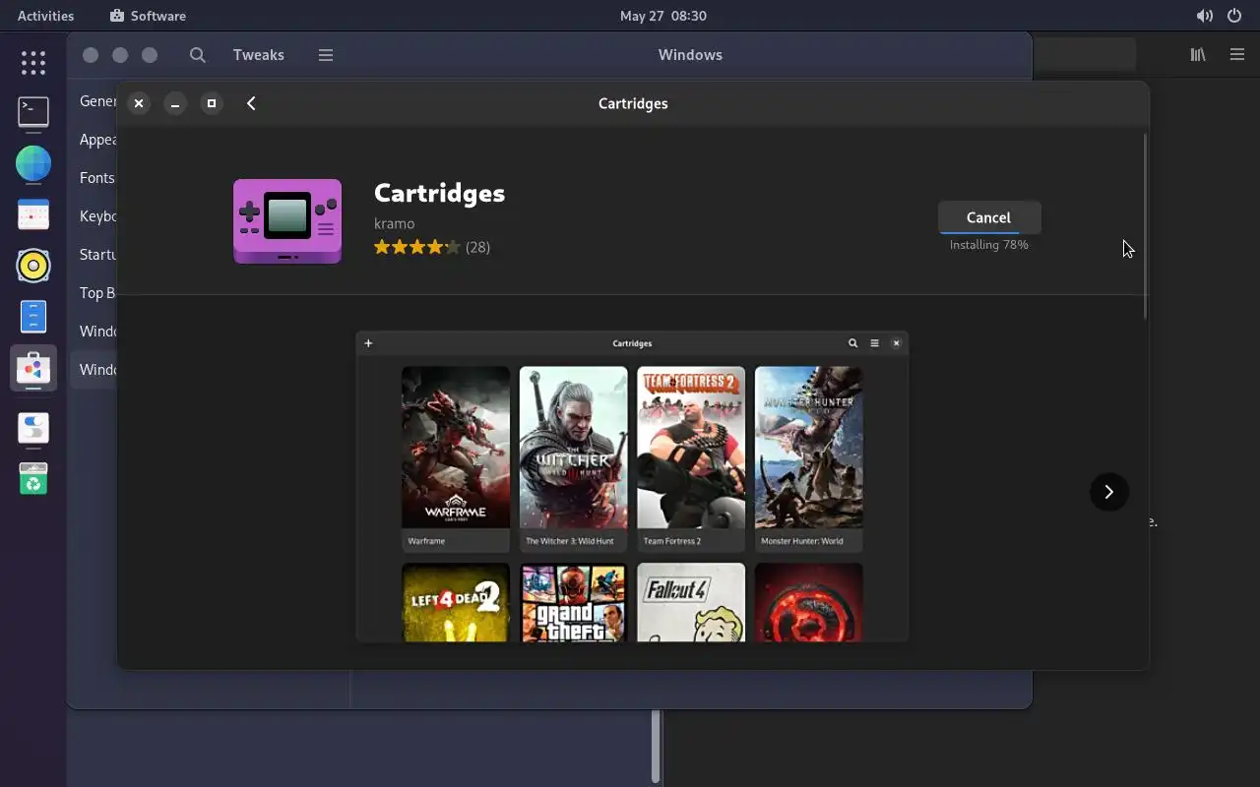Select Startup Applications in Tweaks sidebar

[x=97, y=255]
